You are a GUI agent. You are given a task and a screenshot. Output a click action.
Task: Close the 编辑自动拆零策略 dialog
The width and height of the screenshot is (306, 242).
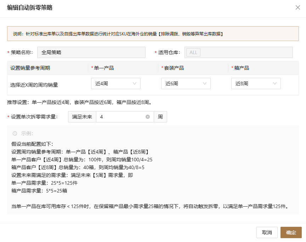click(x=297, y=7)
